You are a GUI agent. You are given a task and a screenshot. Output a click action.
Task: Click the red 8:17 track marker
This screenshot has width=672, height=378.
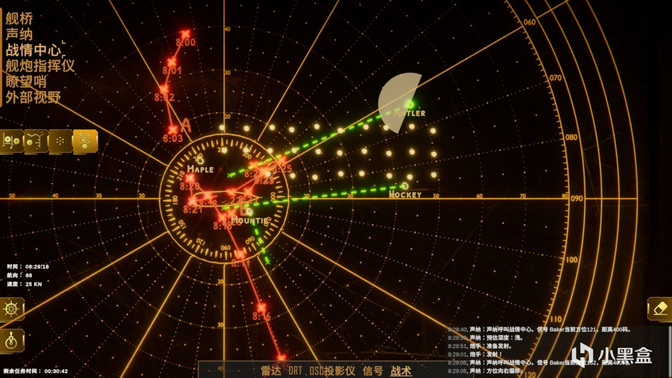[241, 255]
